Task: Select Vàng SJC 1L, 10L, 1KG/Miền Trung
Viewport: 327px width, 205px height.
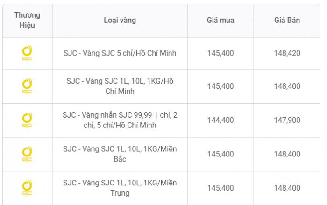Action: (x=120, y=188)
